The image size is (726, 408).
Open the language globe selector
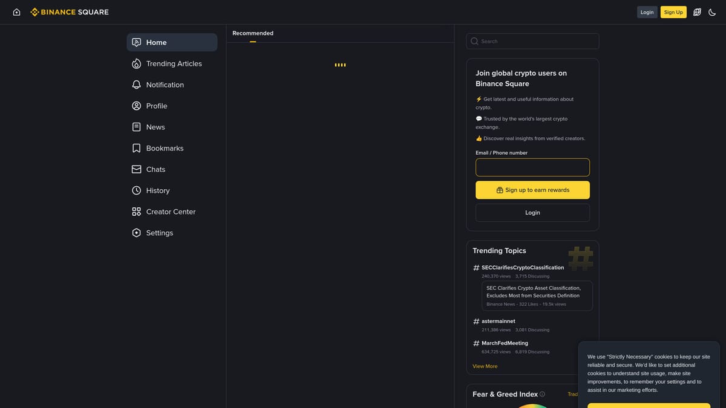[x=696, y=11]
